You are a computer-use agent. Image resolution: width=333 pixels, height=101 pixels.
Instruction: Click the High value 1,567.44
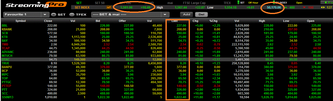[181, 8]
